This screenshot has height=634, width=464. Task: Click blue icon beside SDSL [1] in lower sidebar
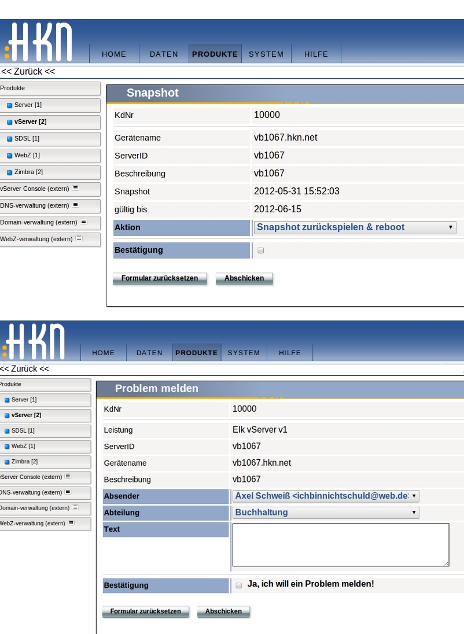[x=7, y=431]
